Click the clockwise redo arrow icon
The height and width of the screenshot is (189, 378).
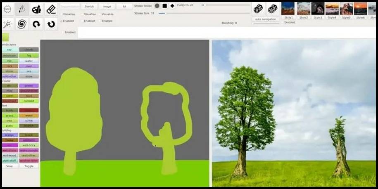36,24
